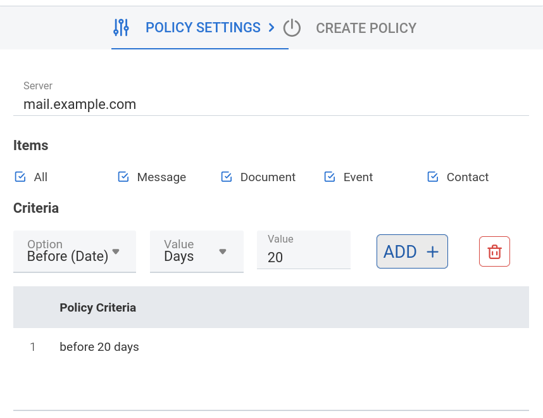Disable the Event checkbox
This screenshot has width=543, height=418.
pos(330,177)
